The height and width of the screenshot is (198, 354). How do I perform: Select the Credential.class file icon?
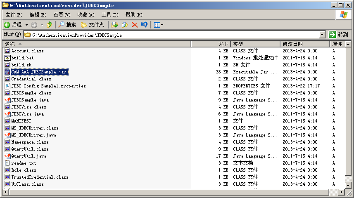click(7, 79)
